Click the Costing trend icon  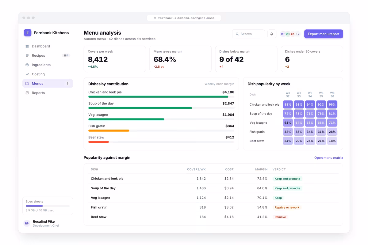click(x=27, y=74)
